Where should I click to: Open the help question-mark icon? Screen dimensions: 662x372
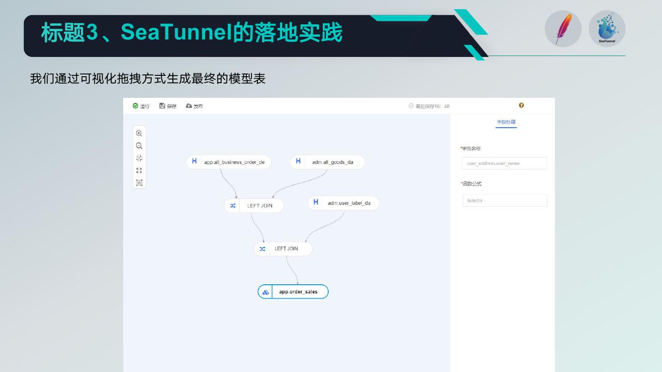(521, 105)
